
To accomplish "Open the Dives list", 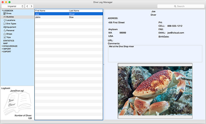I will click(x=9, y=13).
